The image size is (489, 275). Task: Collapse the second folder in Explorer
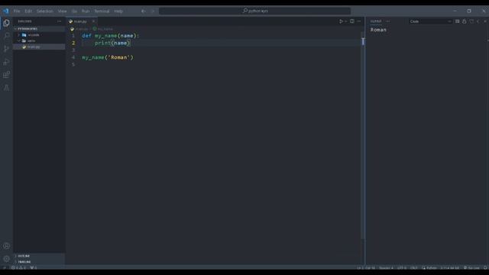point(39,40)
